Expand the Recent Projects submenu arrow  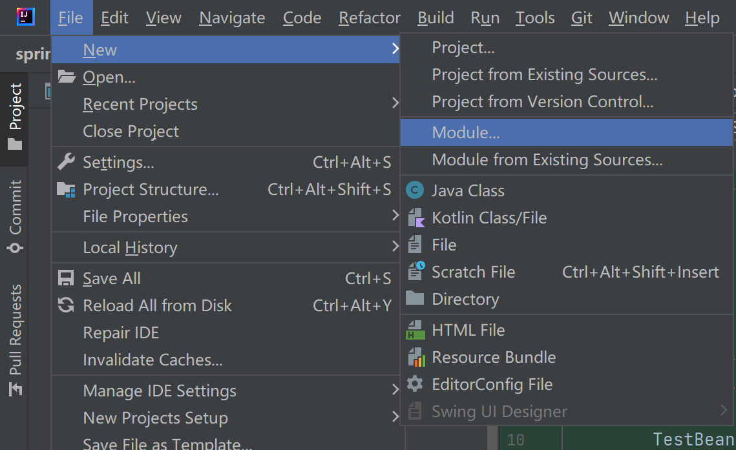[395, 104]
